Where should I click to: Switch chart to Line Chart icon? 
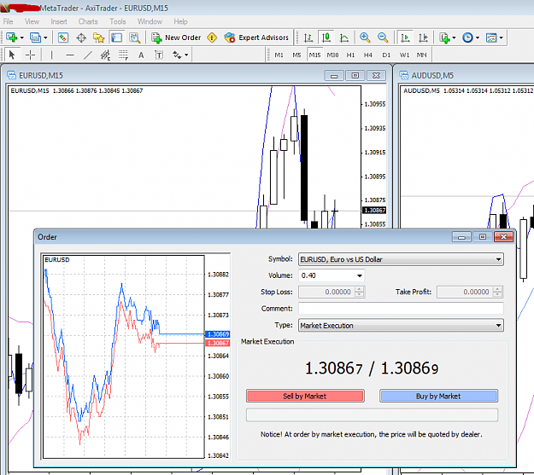[x=344, y=38]
